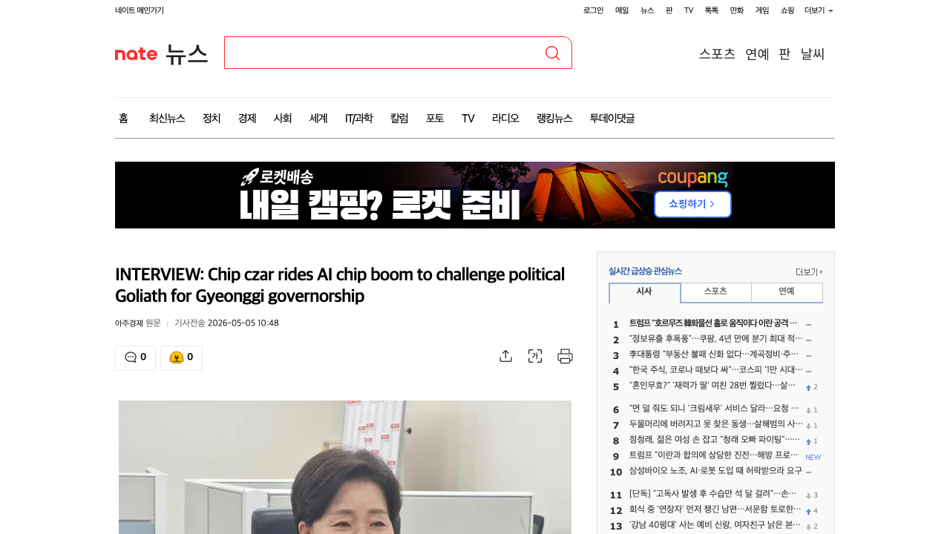950x534 pixels.
Task: Open 게임 in top bar
Action: click(762, 10)
